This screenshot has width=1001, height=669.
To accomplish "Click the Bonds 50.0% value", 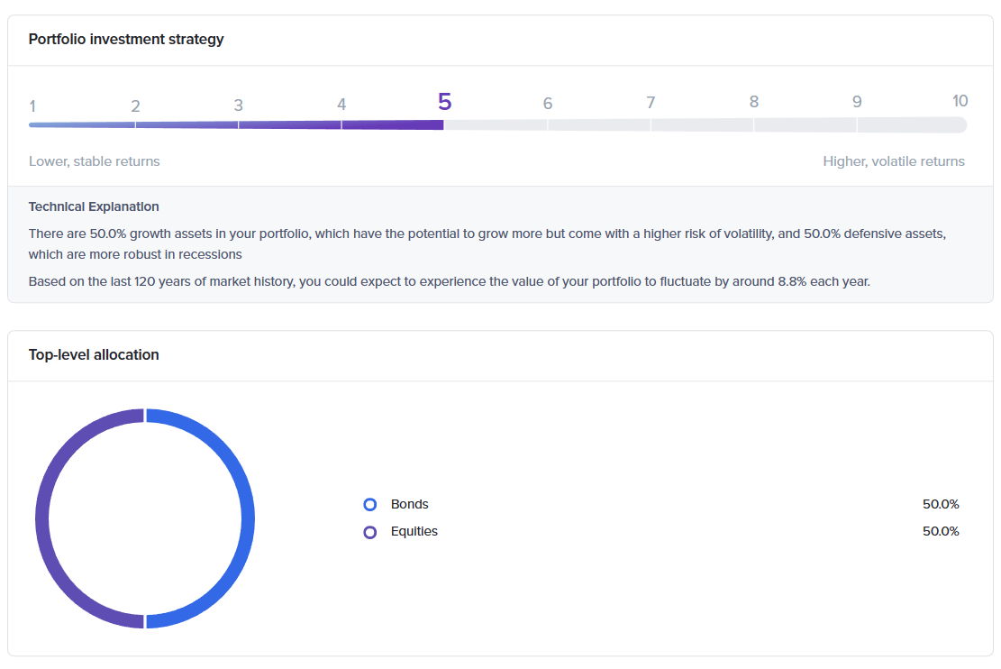I will point(940,504).
